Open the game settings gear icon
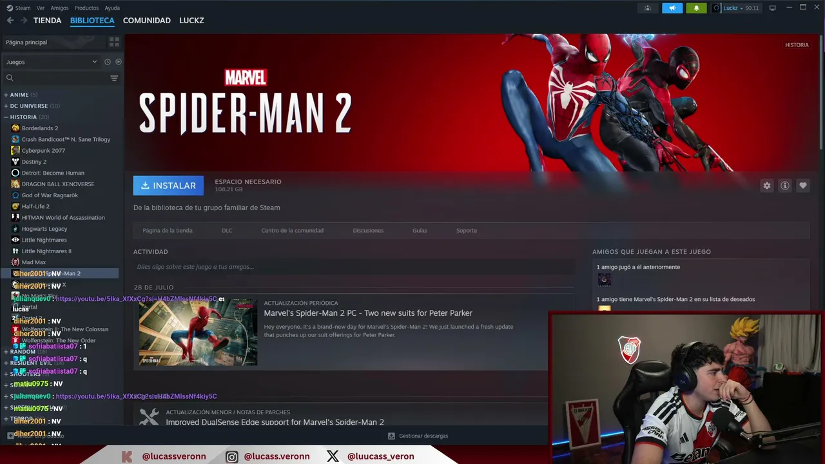 point(766,186)
